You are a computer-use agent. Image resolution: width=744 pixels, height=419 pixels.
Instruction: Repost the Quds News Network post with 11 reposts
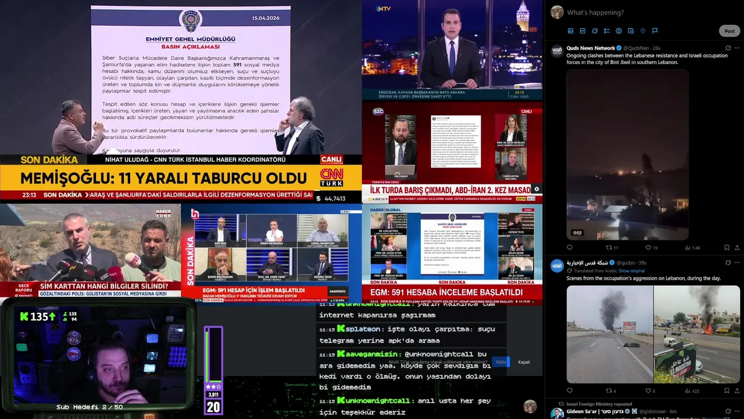pyautogui.click(x=611, y=247)
